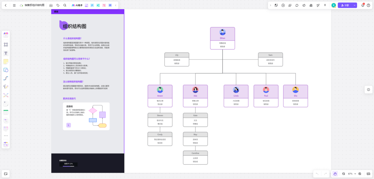The width and height of the screenshot is (374, 179).
Task: Select the Text tool in left sidebar
Action: (6, 53)
